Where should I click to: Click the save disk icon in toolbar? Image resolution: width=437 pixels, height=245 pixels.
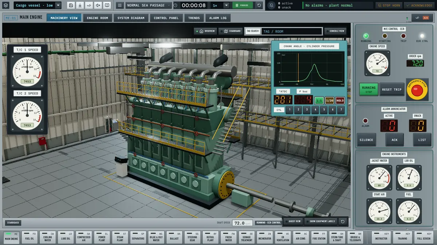click(x=71, y=5)
